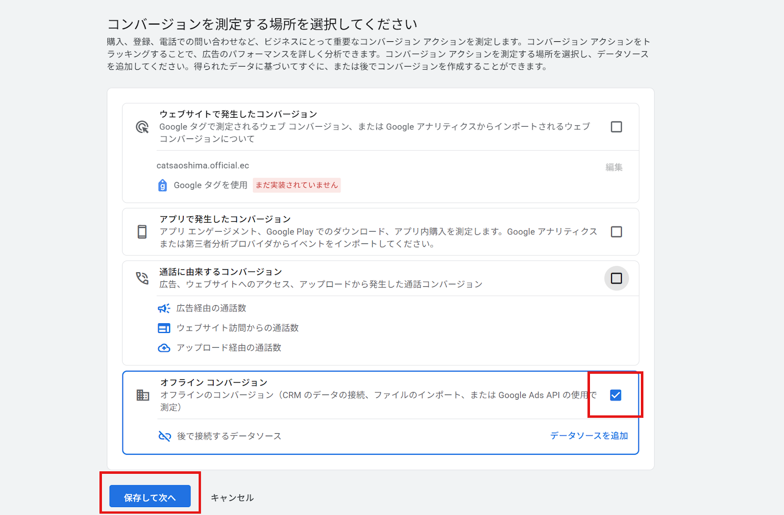Check the app conversions checkbox
This screenshot has width=784, height=515.
(616, 232)
